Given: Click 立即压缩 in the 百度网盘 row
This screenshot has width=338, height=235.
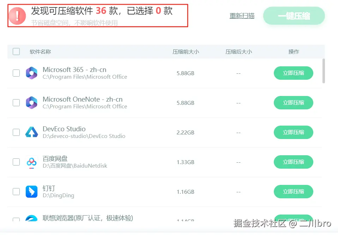Looking at the screenshot, I should coord(294,162).
